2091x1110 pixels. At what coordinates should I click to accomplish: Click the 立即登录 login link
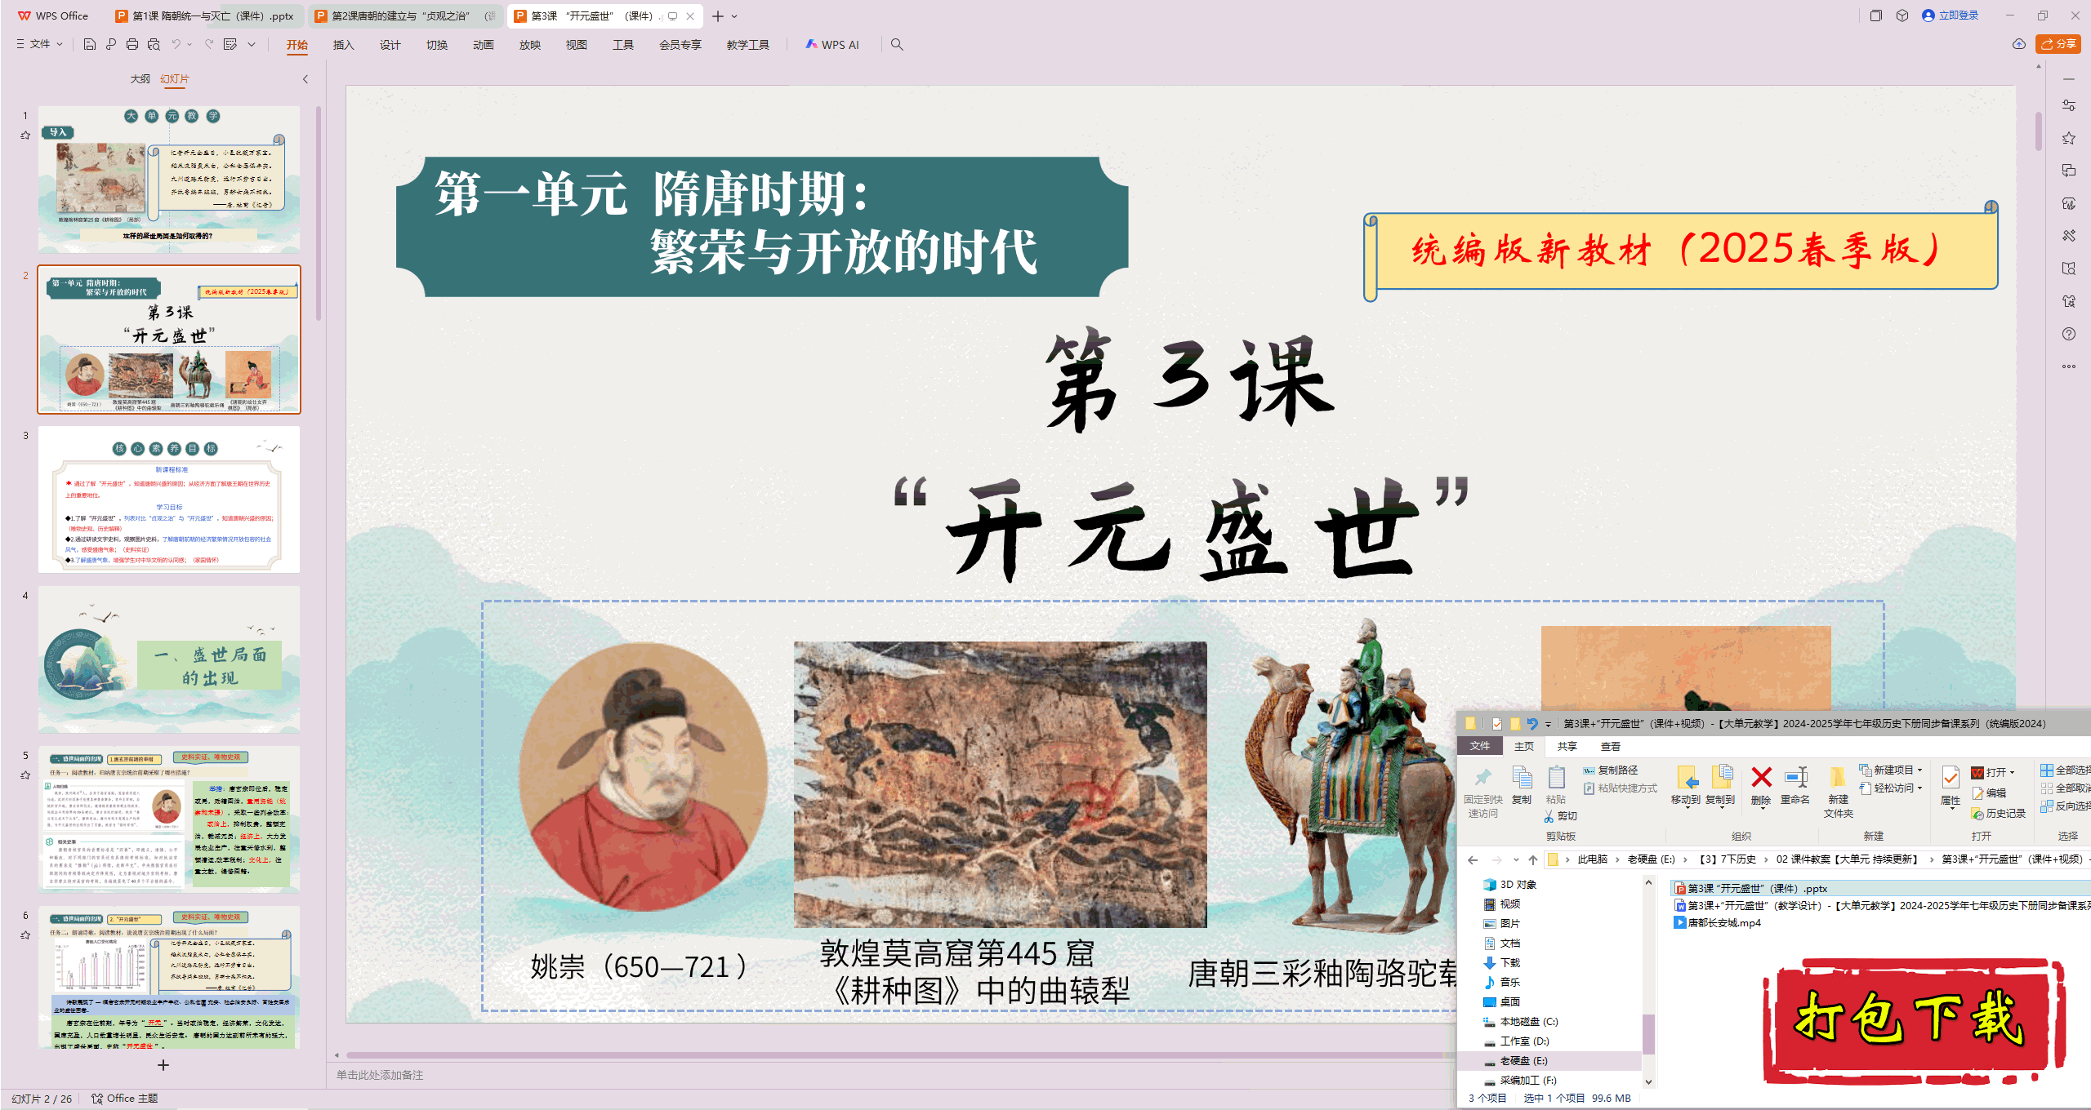tap(1951, 16)
